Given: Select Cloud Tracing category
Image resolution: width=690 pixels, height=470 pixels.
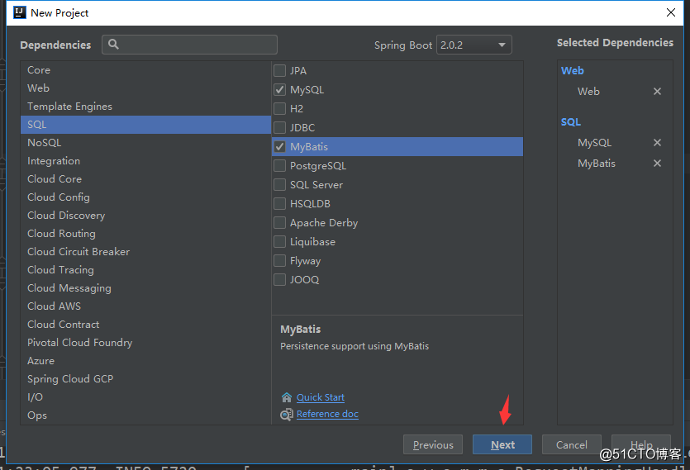Looking at the screenshot, I should (x=145, y=270).
